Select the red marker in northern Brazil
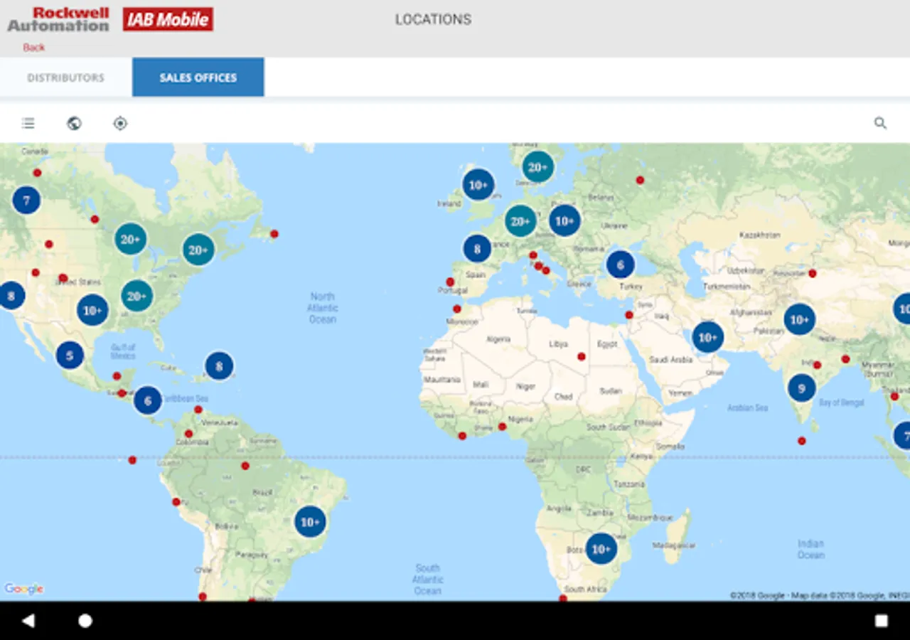 coord(245,466)
